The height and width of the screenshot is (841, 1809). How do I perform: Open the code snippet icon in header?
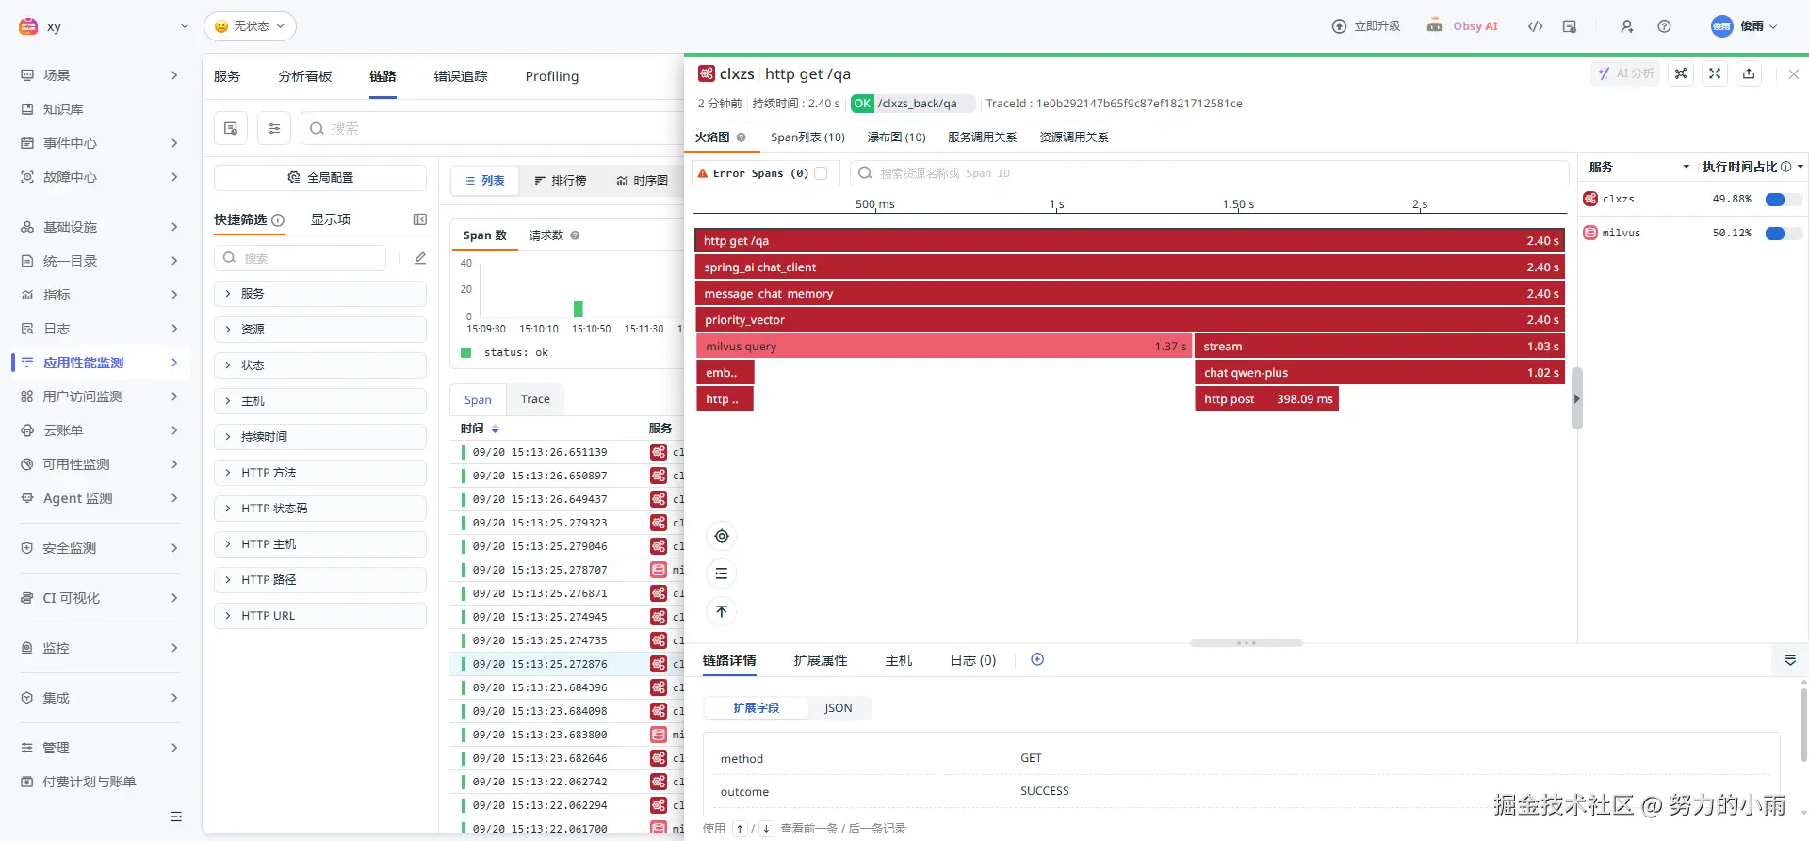pos(1535,26)
